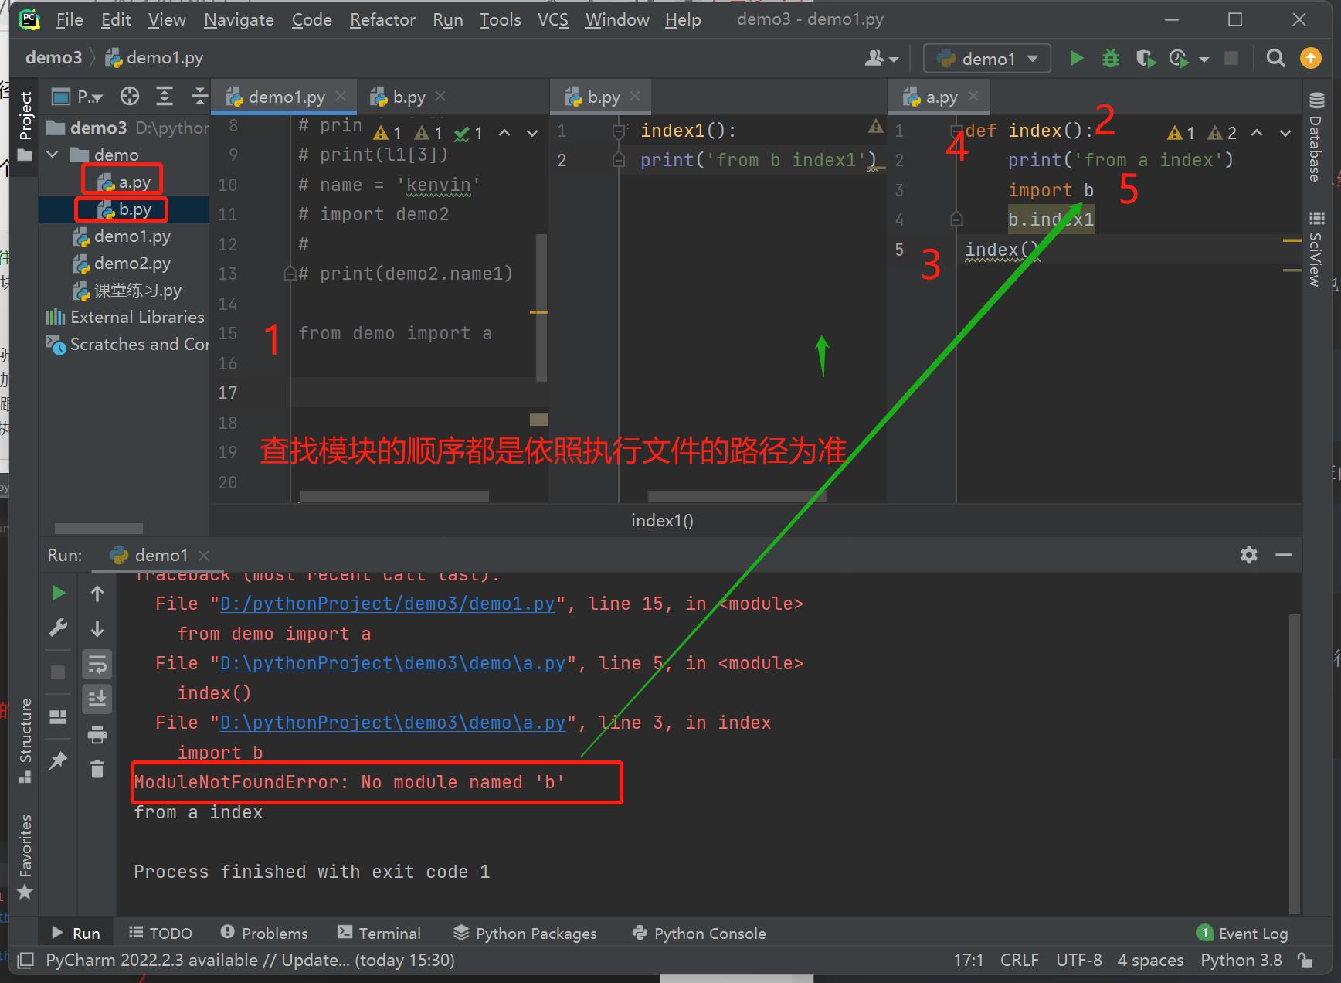The height and width of the screenshot is (983, 1341).
Task: Open run configuration wrench in Run panel
Action: [x=58, y=628]
